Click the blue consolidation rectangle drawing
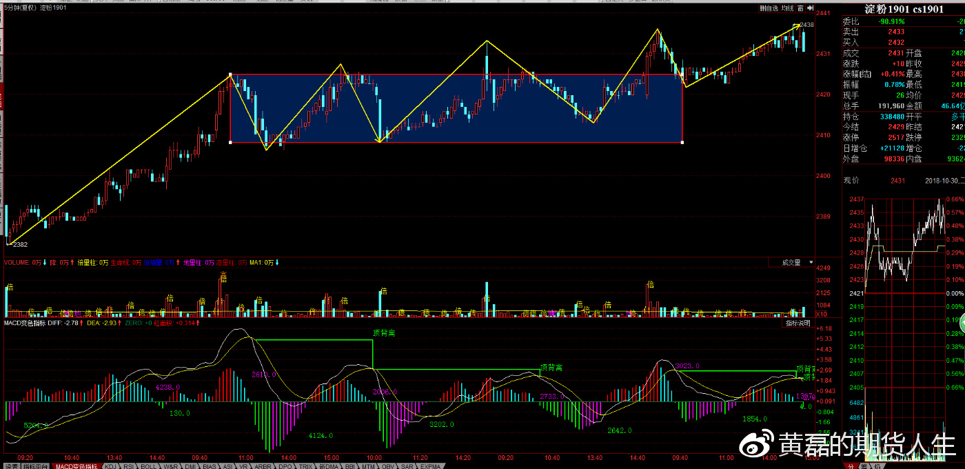The image size is (965, 469). click(456, 108)
